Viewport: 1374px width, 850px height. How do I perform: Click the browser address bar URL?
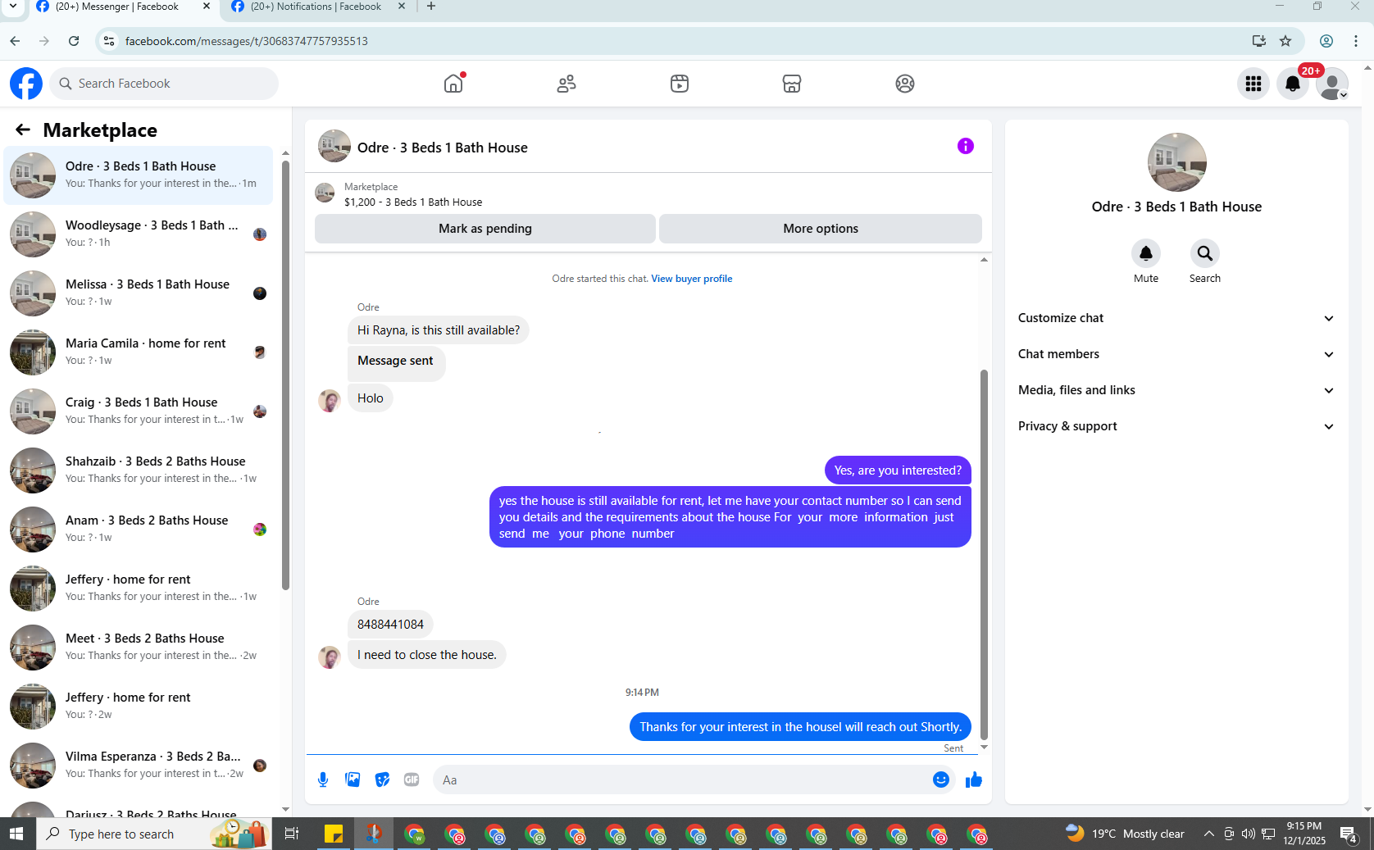coord(247,41)
